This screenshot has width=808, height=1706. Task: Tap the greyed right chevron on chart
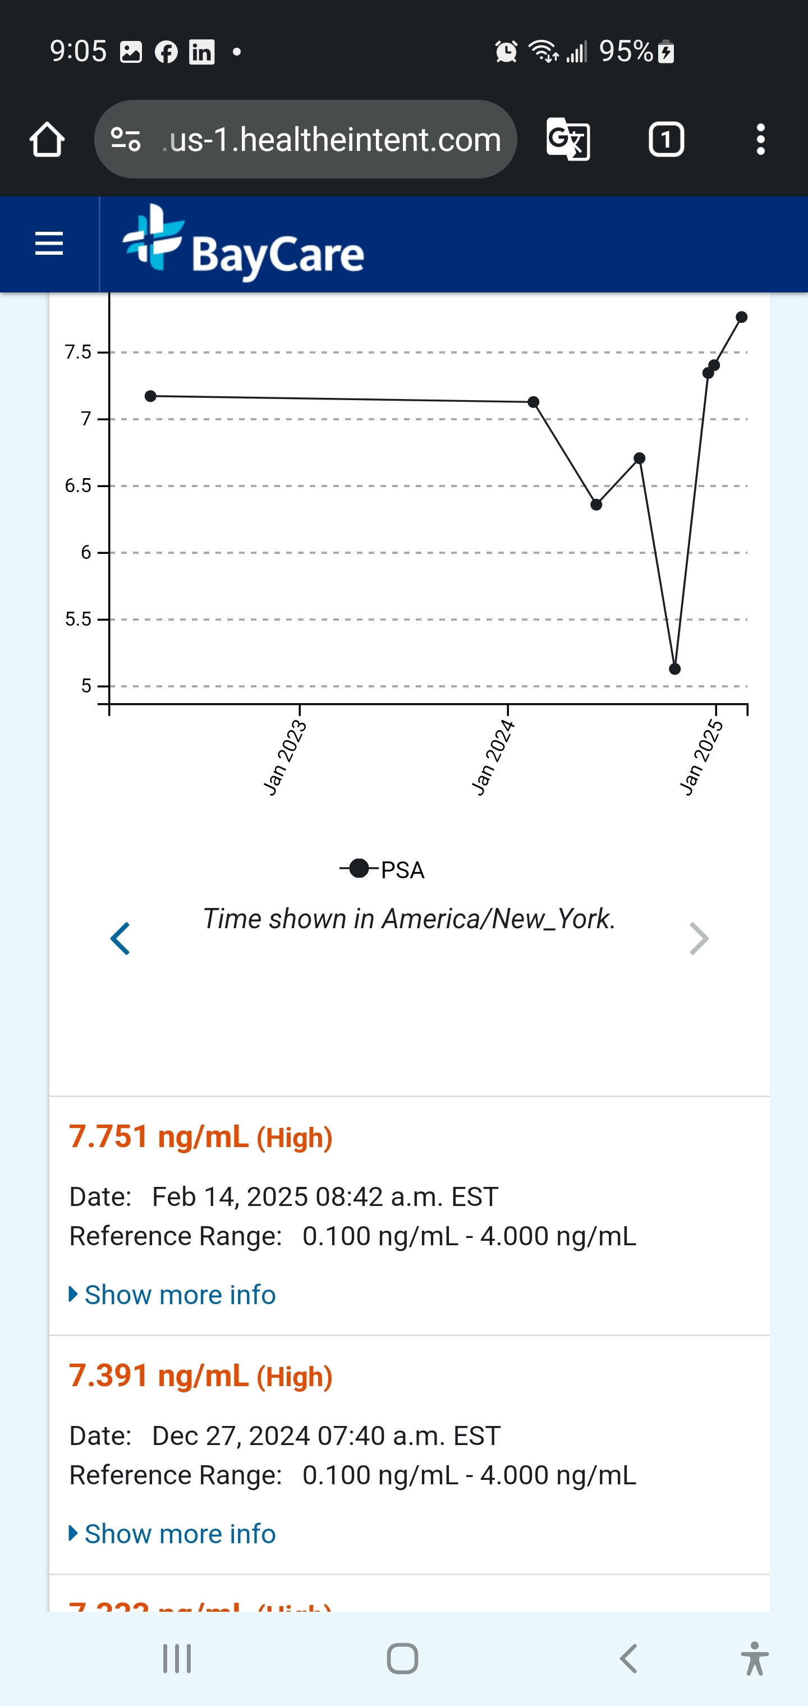pos(699,938)
